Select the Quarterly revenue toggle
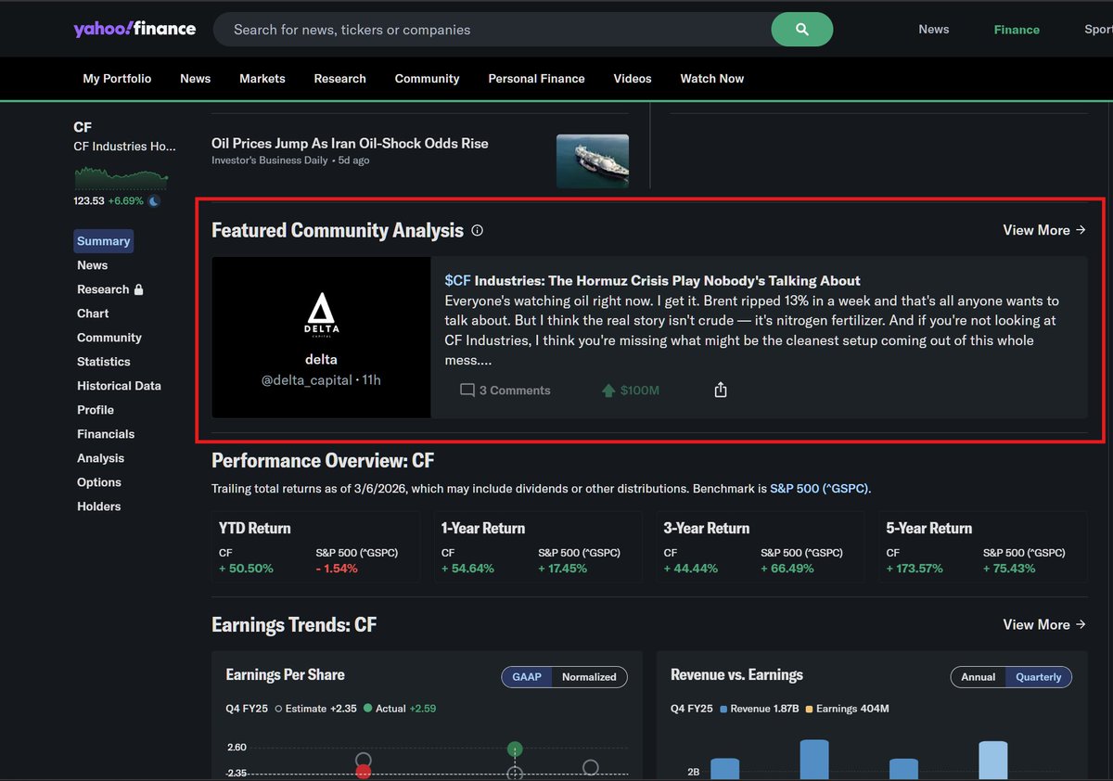 (1038, 677)
